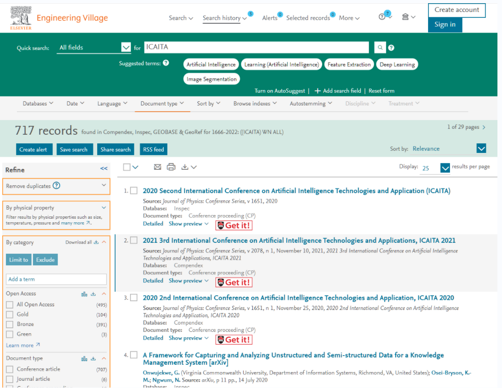Click the Sign in button
Image resolution: width=502 pixels, height=388 pixels.
pos(445,25)
